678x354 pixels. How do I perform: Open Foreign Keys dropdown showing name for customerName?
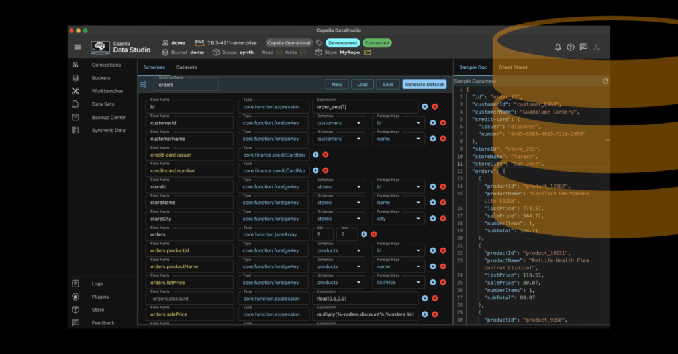pyautogui.click(x=398, y=139)
